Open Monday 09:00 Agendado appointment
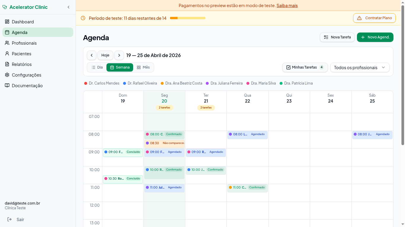Image resolution: width=405 pixels, height=227 pixels. click(165, 153)
